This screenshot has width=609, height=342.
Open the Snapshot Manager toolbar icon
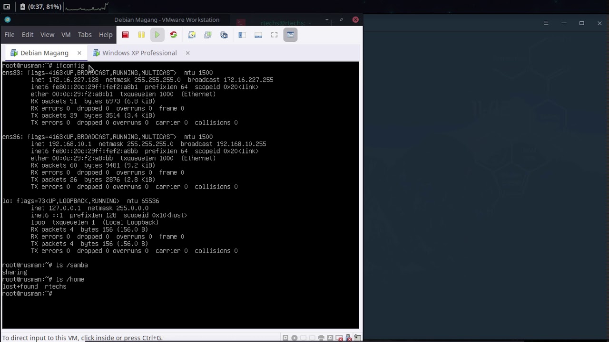point(224,35)
